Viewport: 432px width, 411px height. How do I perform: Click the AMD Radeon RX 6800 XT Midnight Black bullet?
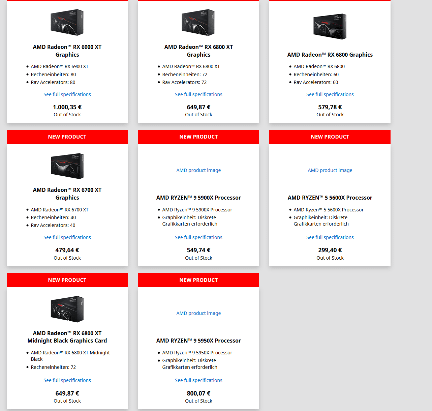tap(70, 356)
